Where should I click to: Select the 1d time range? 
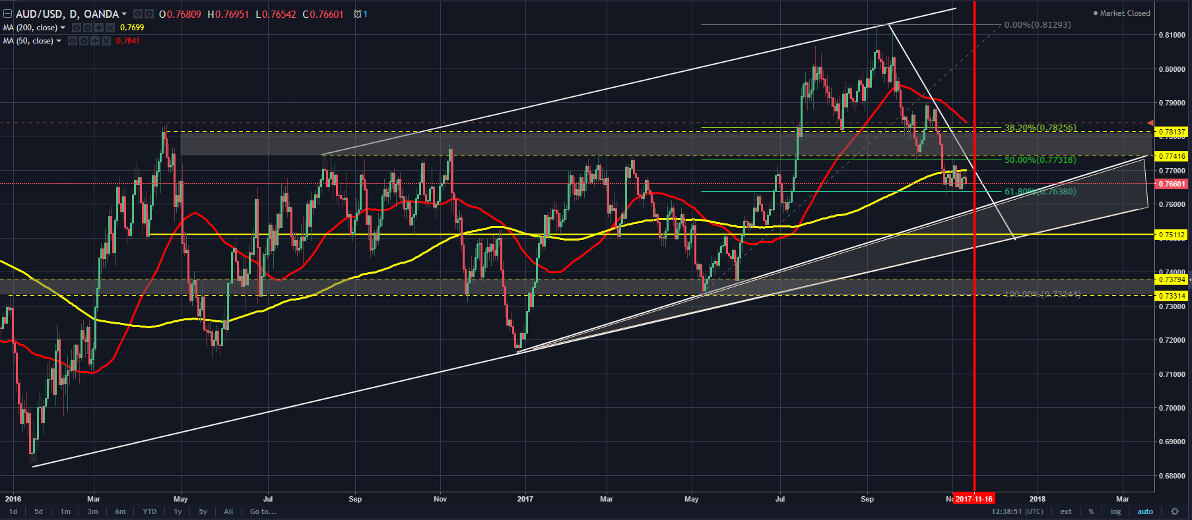[x=13, y=511]
